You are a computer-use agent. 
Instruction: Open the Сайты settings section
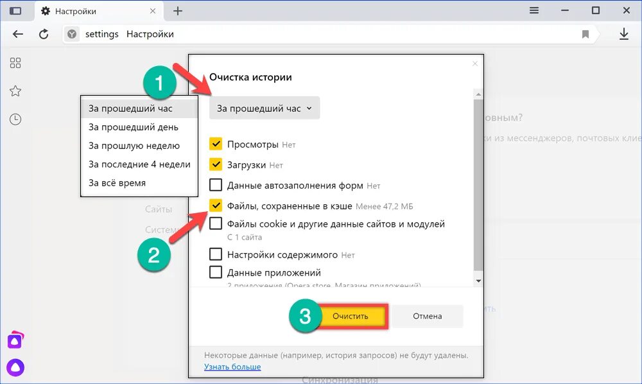point(159,209)
